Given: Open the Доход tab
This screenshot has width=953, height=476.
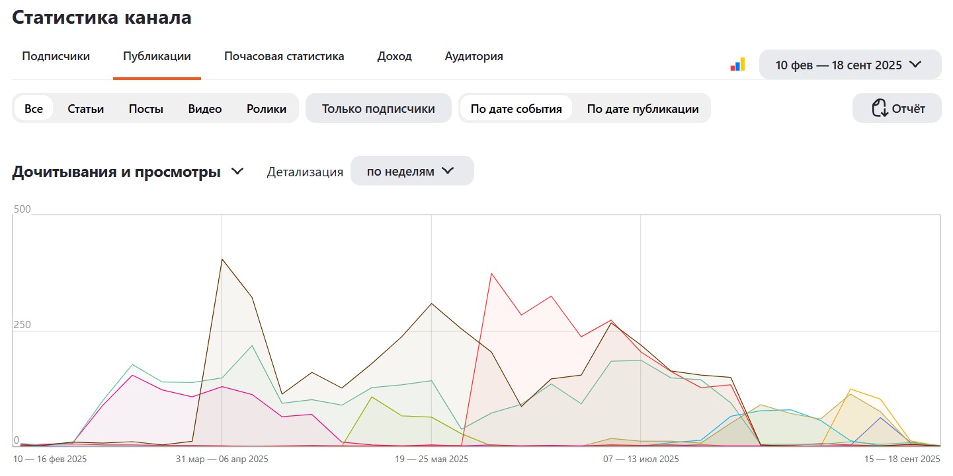Looking at the screenshot, I should tap(394, 56).
